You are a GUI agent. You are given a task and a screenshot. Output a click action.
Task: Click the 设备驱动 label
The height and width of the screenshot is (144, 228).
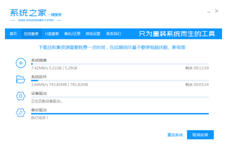39,93
